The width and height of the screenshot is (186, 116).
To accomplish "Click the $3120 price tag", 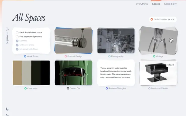I will click(x=171, y=65).
